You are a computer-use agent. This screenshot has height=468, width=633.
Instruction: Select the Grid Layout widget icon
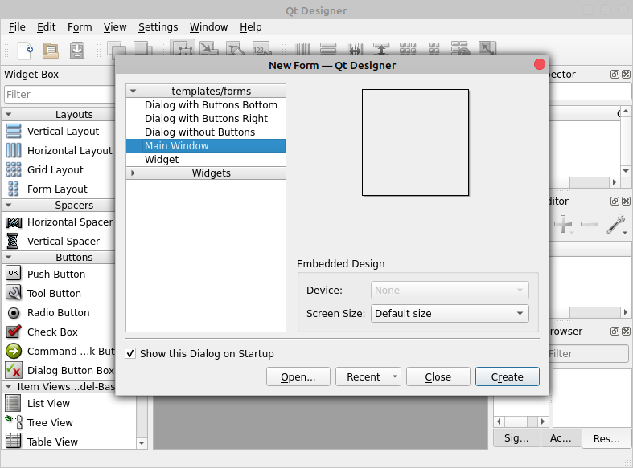pos(14,169)
